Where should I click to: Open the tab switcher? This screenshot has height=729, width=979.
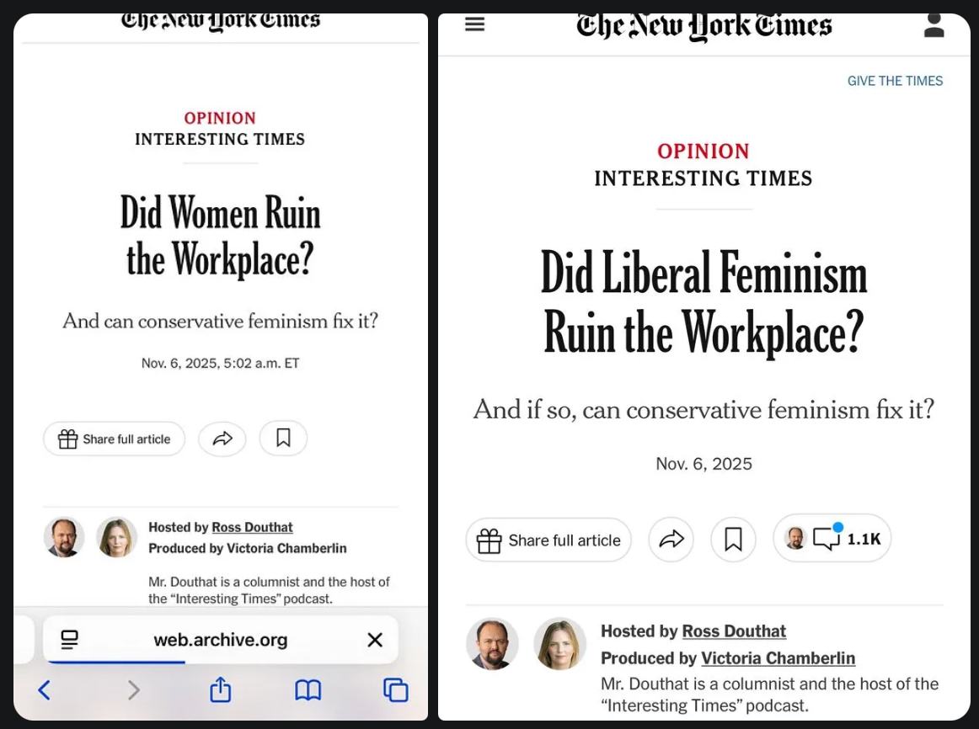pos(395,689)
